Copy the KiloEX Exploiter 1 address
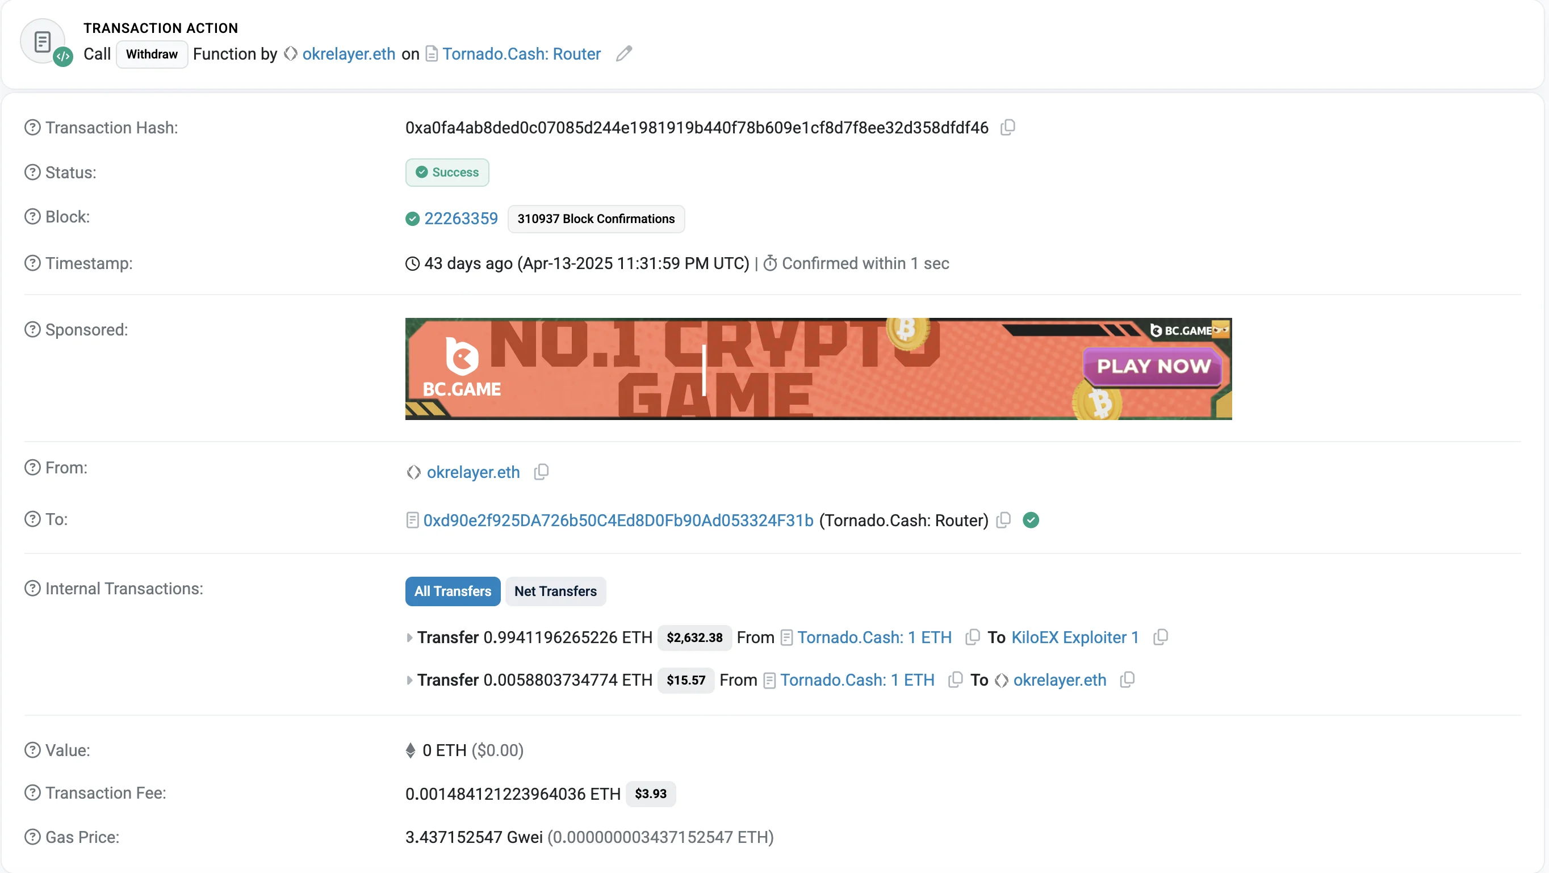Viewport: 1549px width, 873px height. coord(1161,637)
